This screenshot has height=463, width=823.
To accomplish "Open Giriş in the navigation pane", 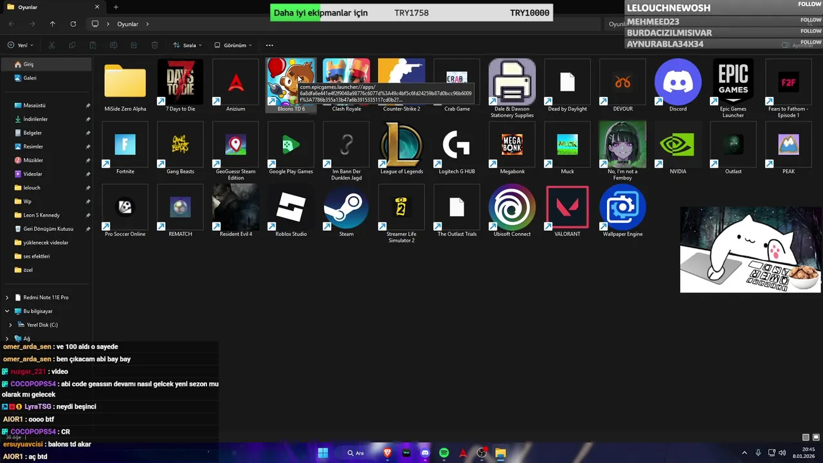I will point(46,64).
